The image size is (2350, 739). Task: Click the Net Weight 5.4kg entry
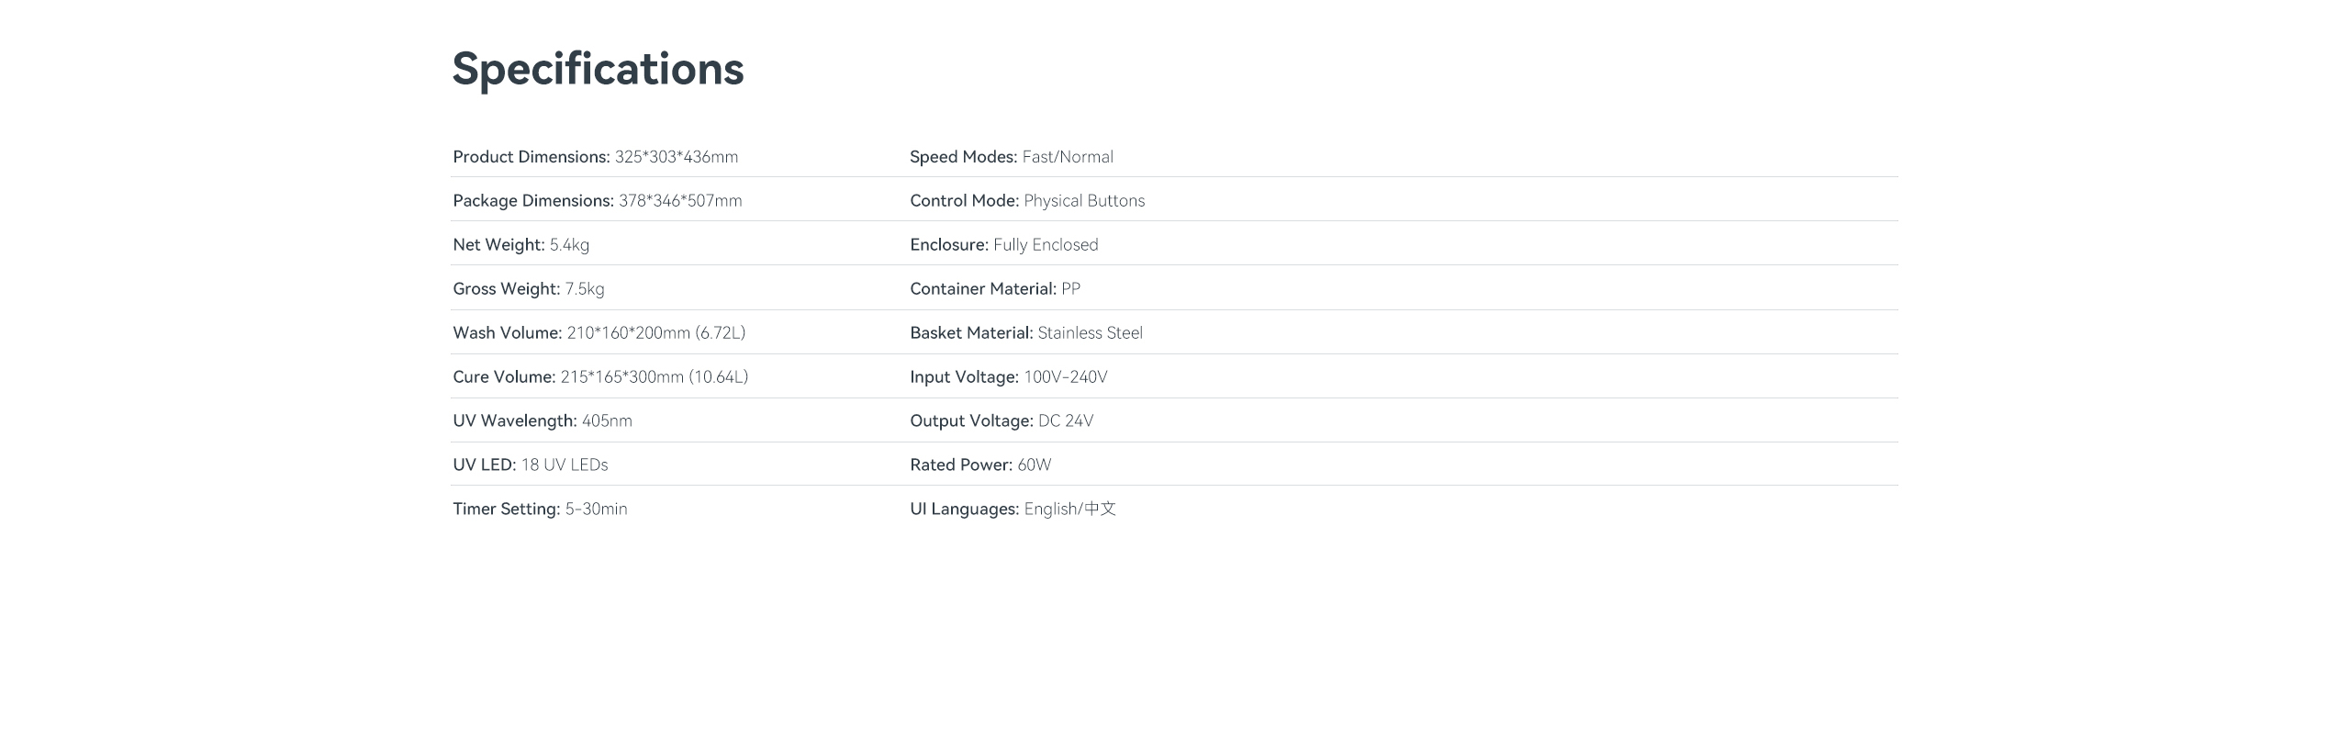520,245
